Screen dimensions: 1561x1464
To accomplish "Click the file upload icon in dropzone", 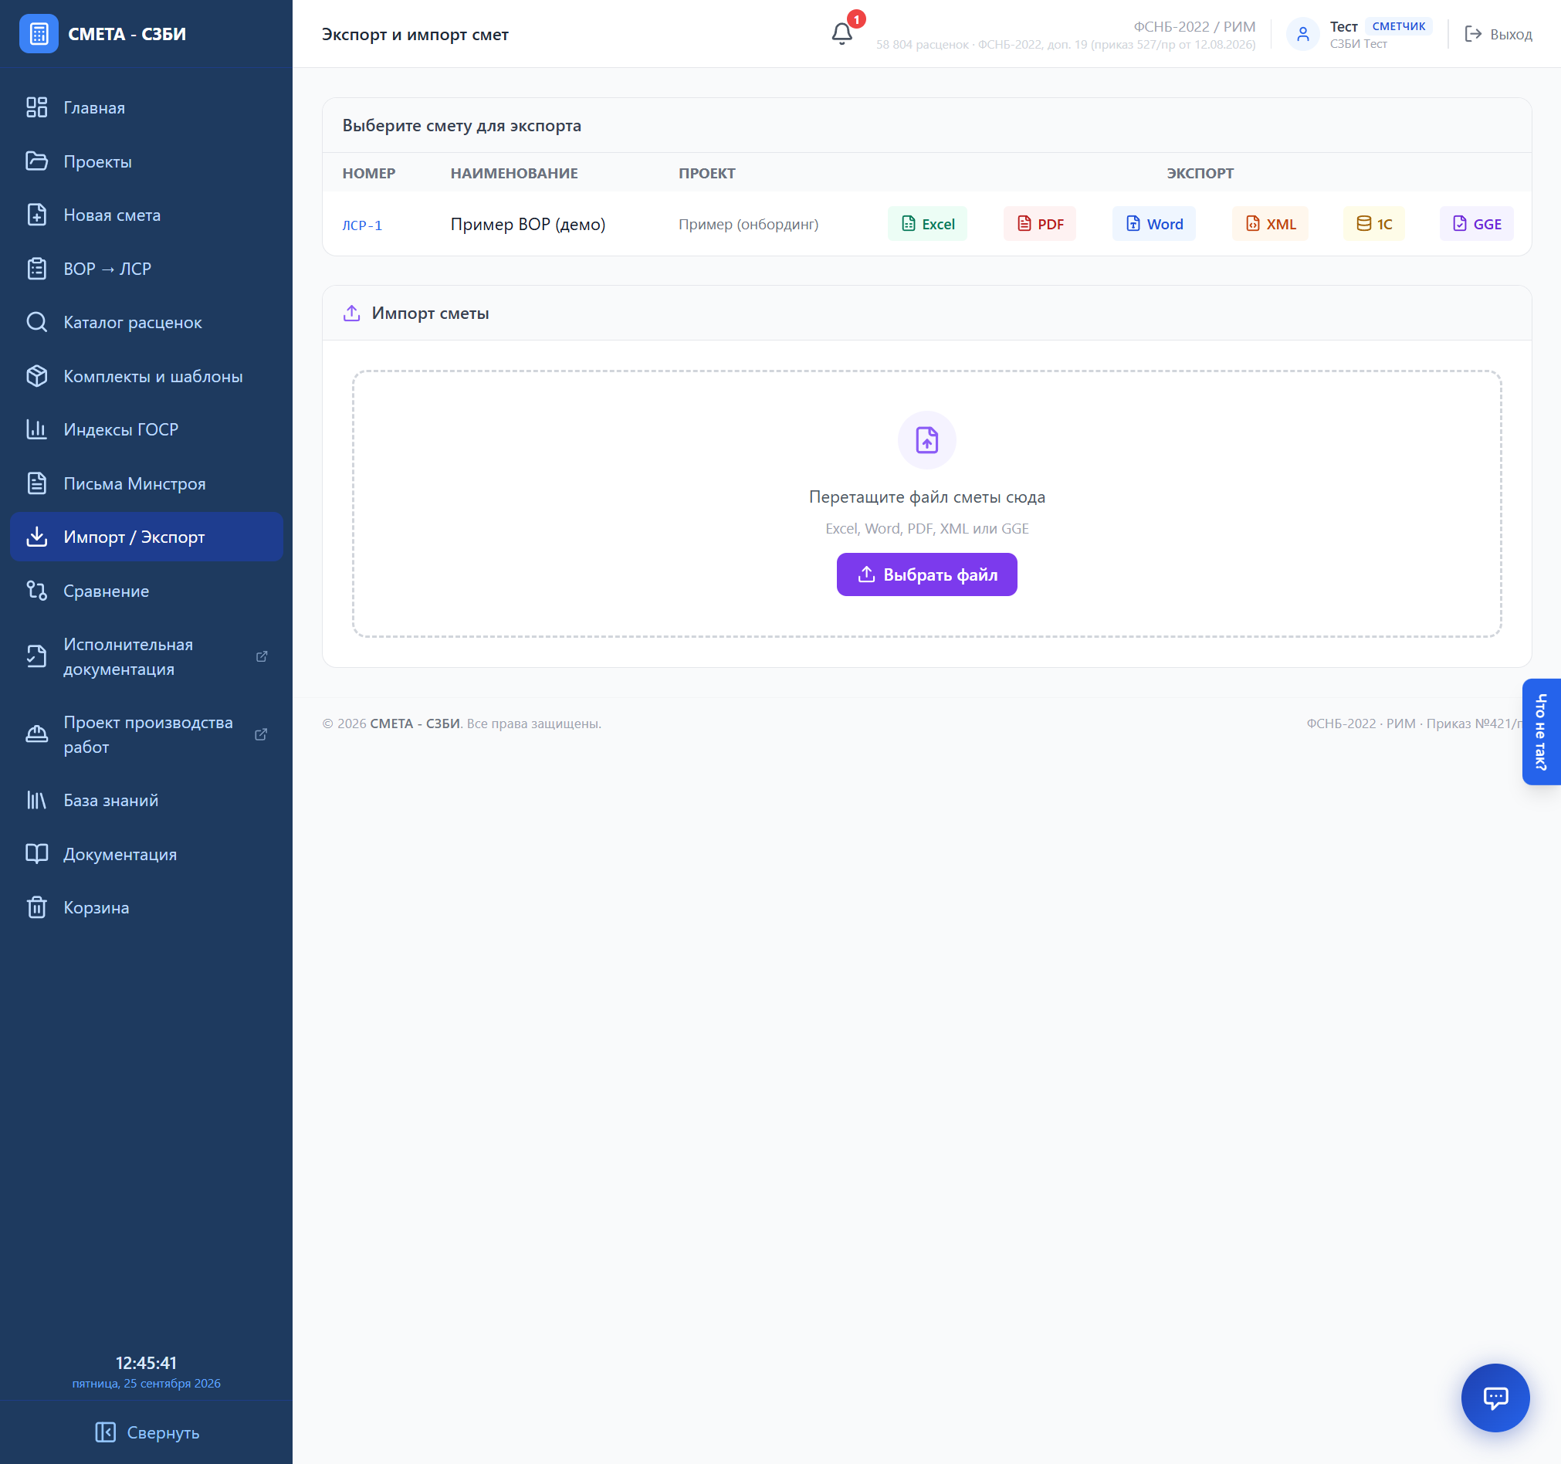I will [926, 440].
